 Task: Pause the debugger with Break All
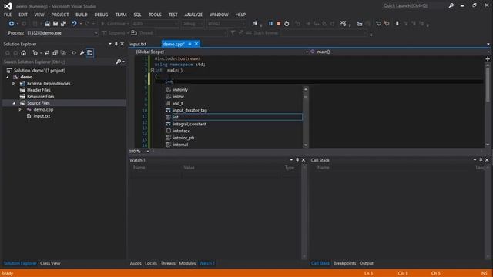270,24
